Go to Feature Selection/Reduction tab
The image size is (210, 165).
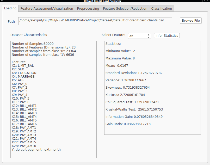pyautogui.click(x=125, y=9)
